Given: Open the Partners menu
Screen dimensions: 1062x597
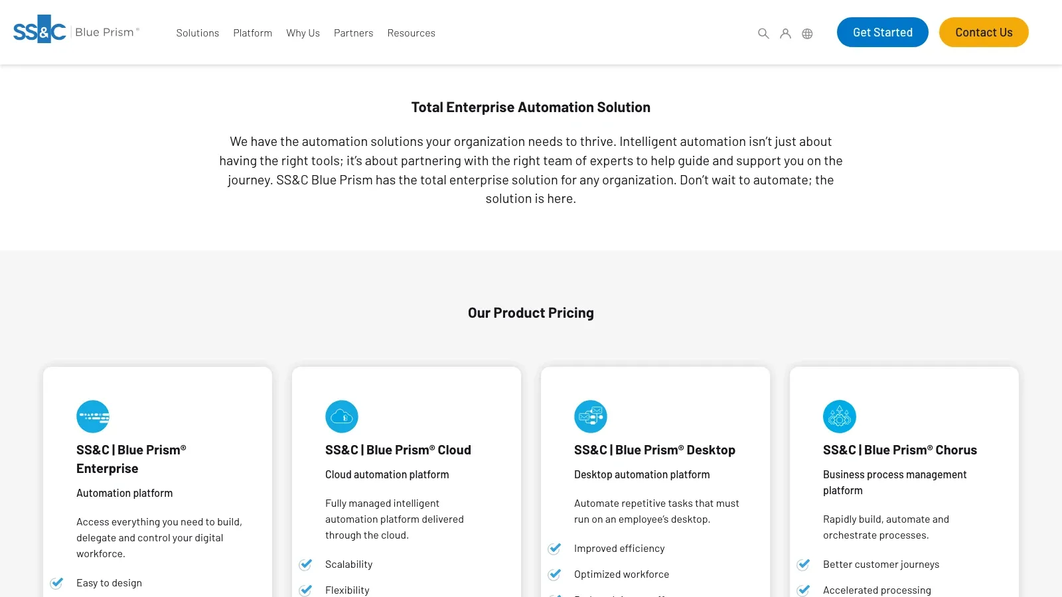Looking at the screenshot, I should 354,33.
